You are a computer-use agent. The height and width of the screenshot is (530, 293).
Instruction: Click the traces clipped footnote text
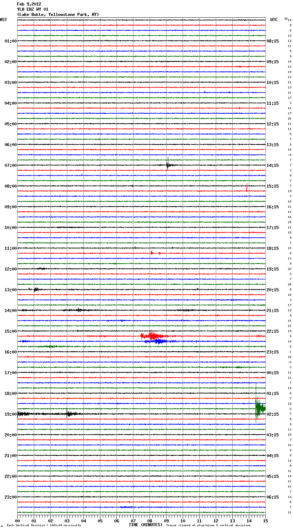tap(208, 526)
